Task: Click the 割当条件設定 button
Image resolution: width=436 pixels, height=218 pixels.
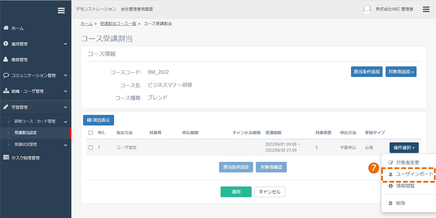Action: pyautogui.click(x=236, y=167)
